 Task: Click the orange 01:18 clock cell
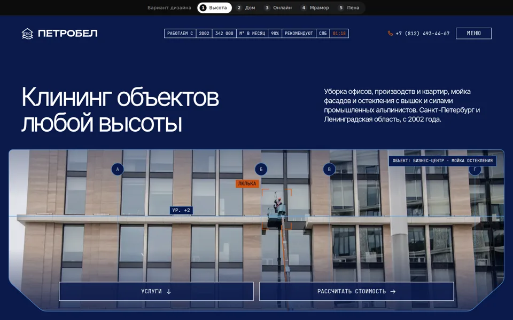(339, 33)
